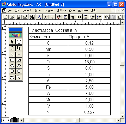
Task: Save the publication with floppy disk icon
Action: click(19, 17)
